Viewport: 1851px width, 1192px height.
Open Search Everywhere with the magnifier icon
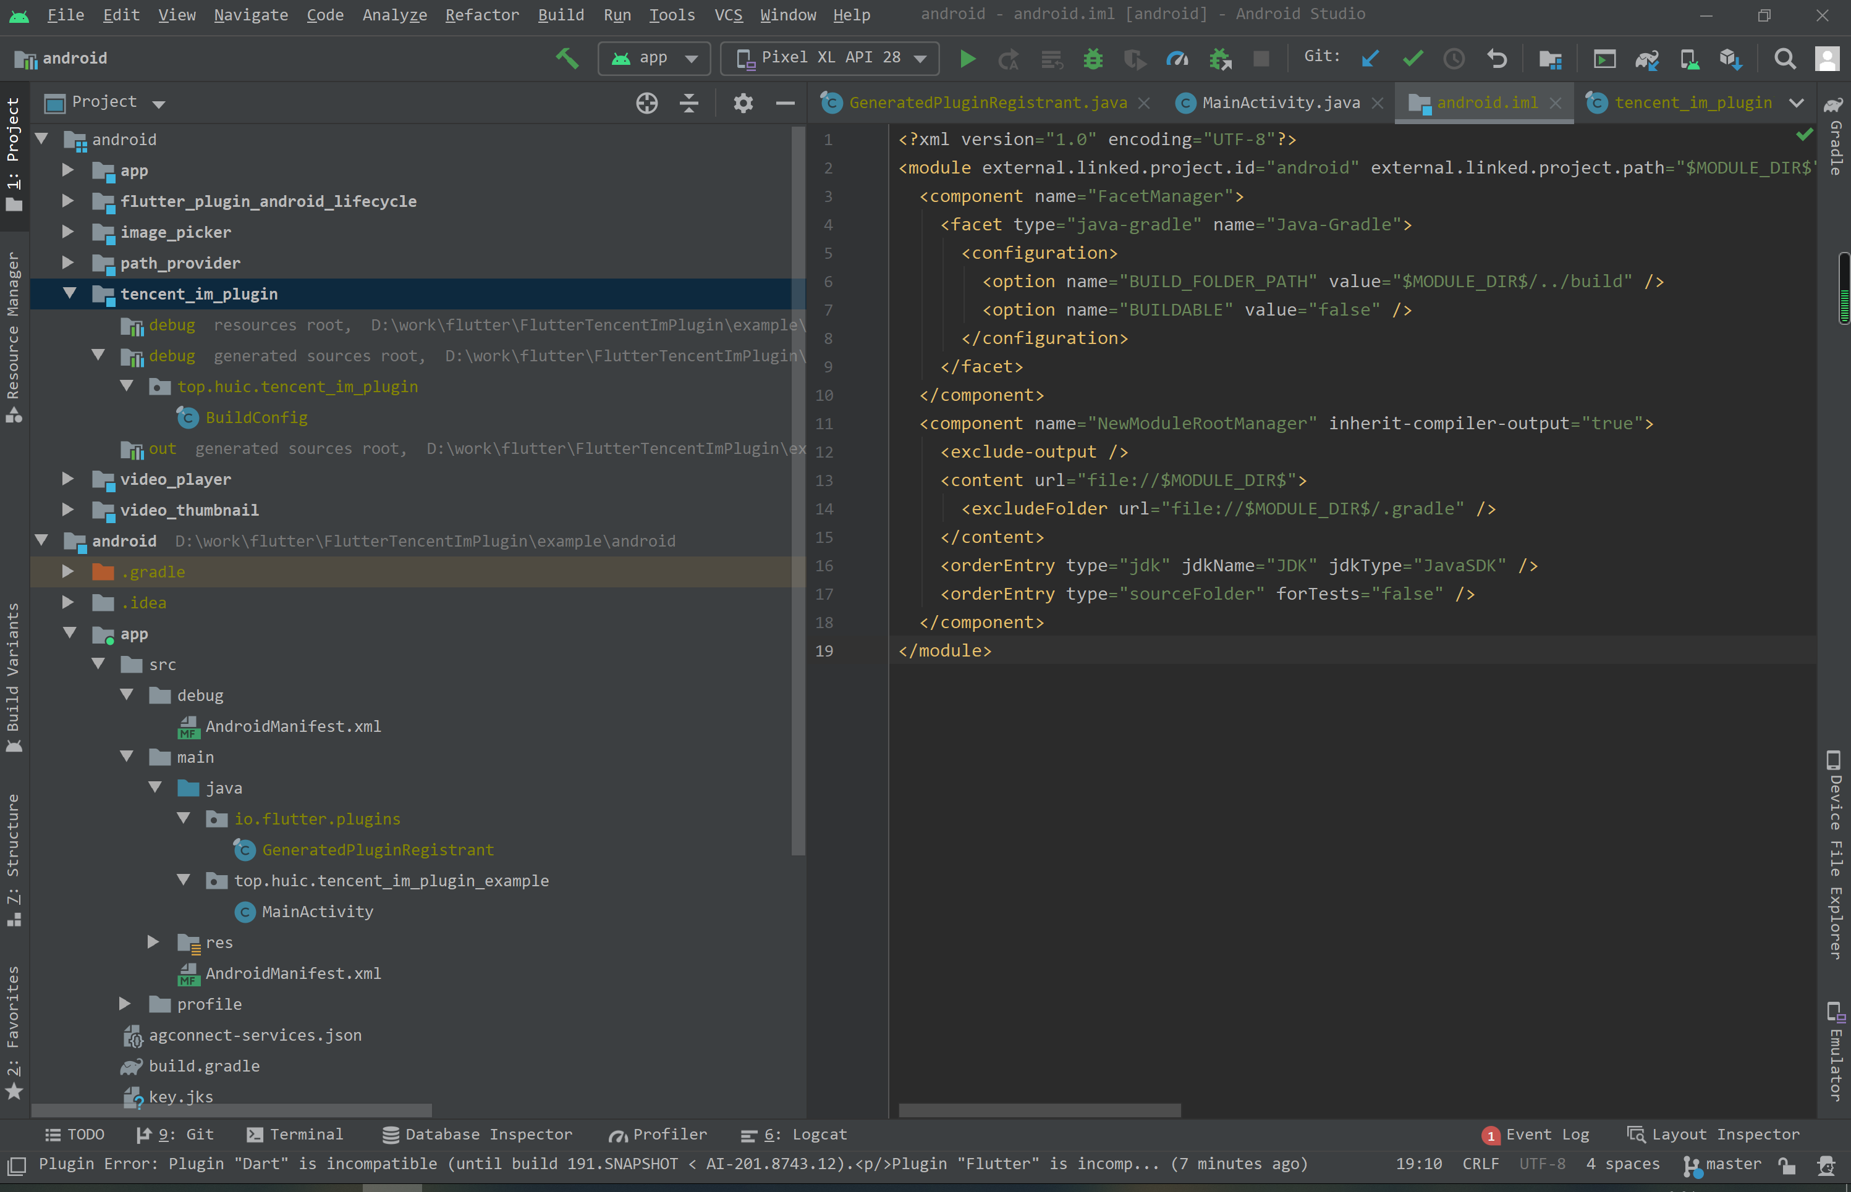point(1785,58)
